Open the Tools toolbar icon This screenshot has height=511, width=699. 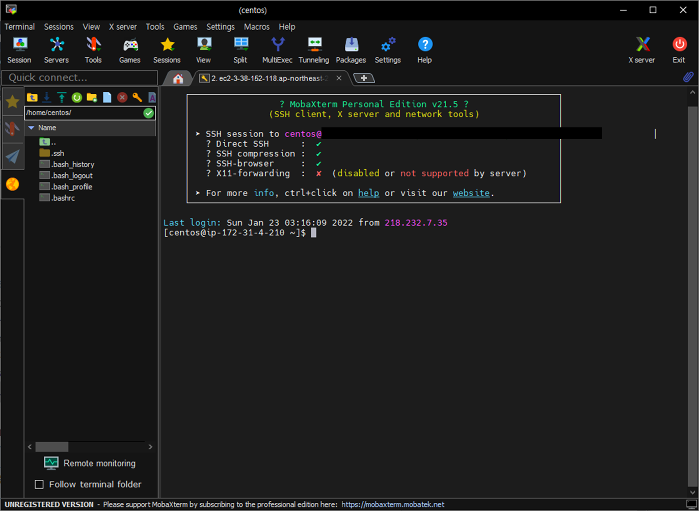(93, 50)
